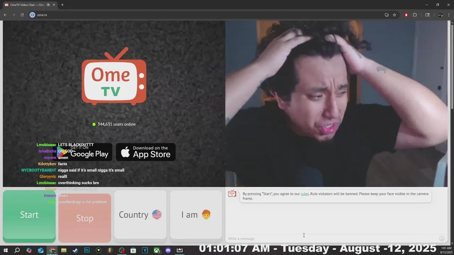454x255 pixels.
Task: Click chat username Gloryyvic
Action: click(x=48, y=177)
